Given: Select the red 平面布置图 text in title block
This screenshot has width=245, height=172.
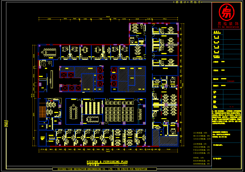Looking at the screenshot, I should (x=231, y=81).
